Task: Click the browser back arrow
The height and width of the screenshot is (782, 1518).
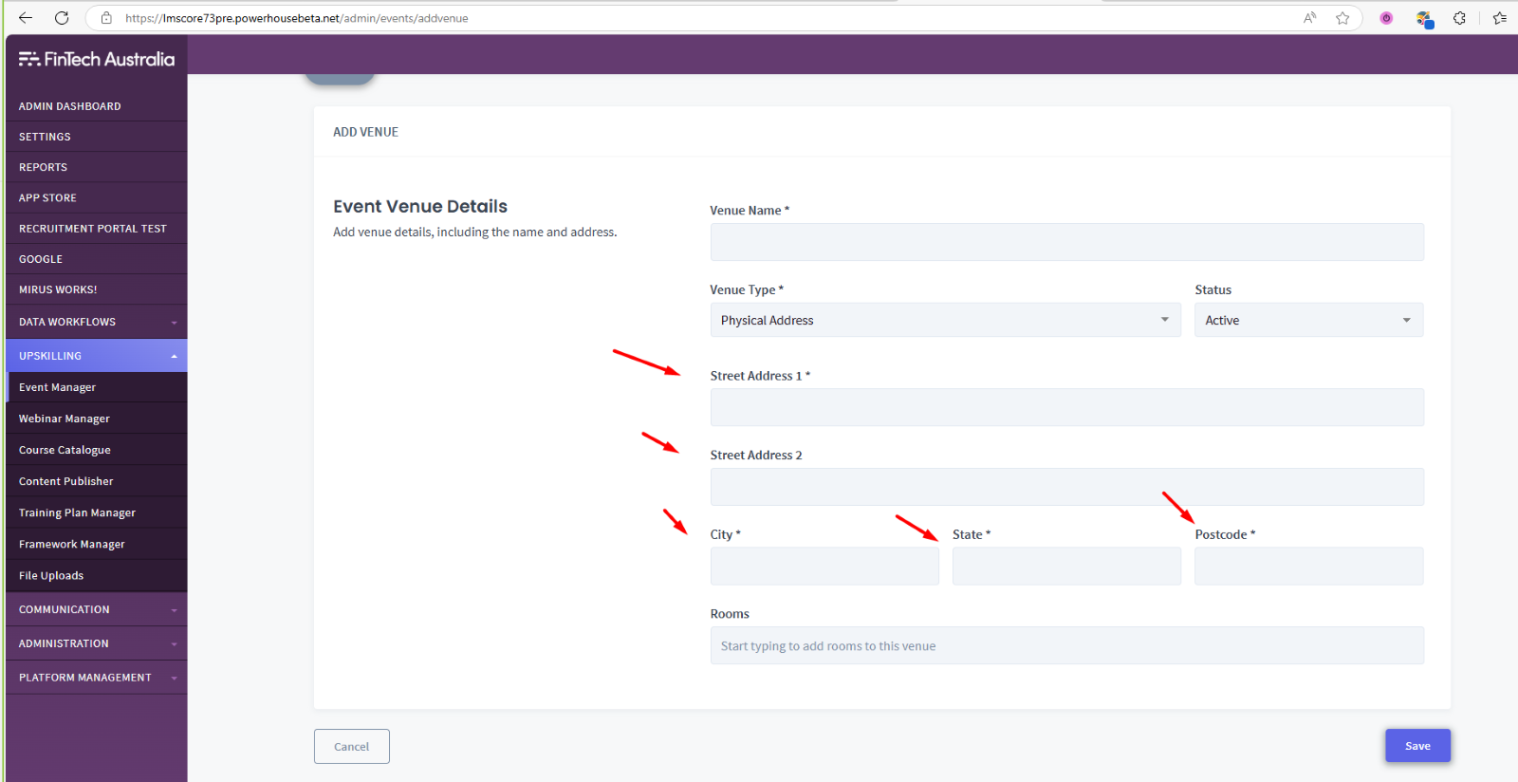Action: coord(26,18)
